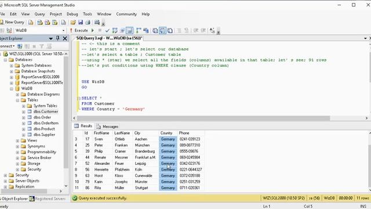Switch to the Results tab

(83, 126)
